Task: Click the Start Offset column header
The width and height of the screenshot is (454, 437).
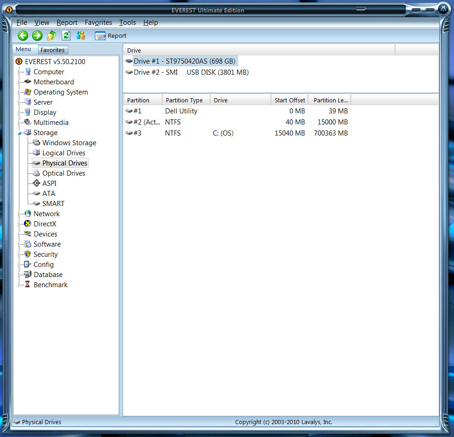Action: pyautogui.click(x=289, y=100)
